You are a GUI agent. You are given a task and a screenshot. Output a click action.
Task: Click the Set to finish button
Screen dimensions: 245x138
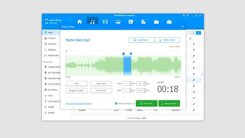[x=101, y=90]
